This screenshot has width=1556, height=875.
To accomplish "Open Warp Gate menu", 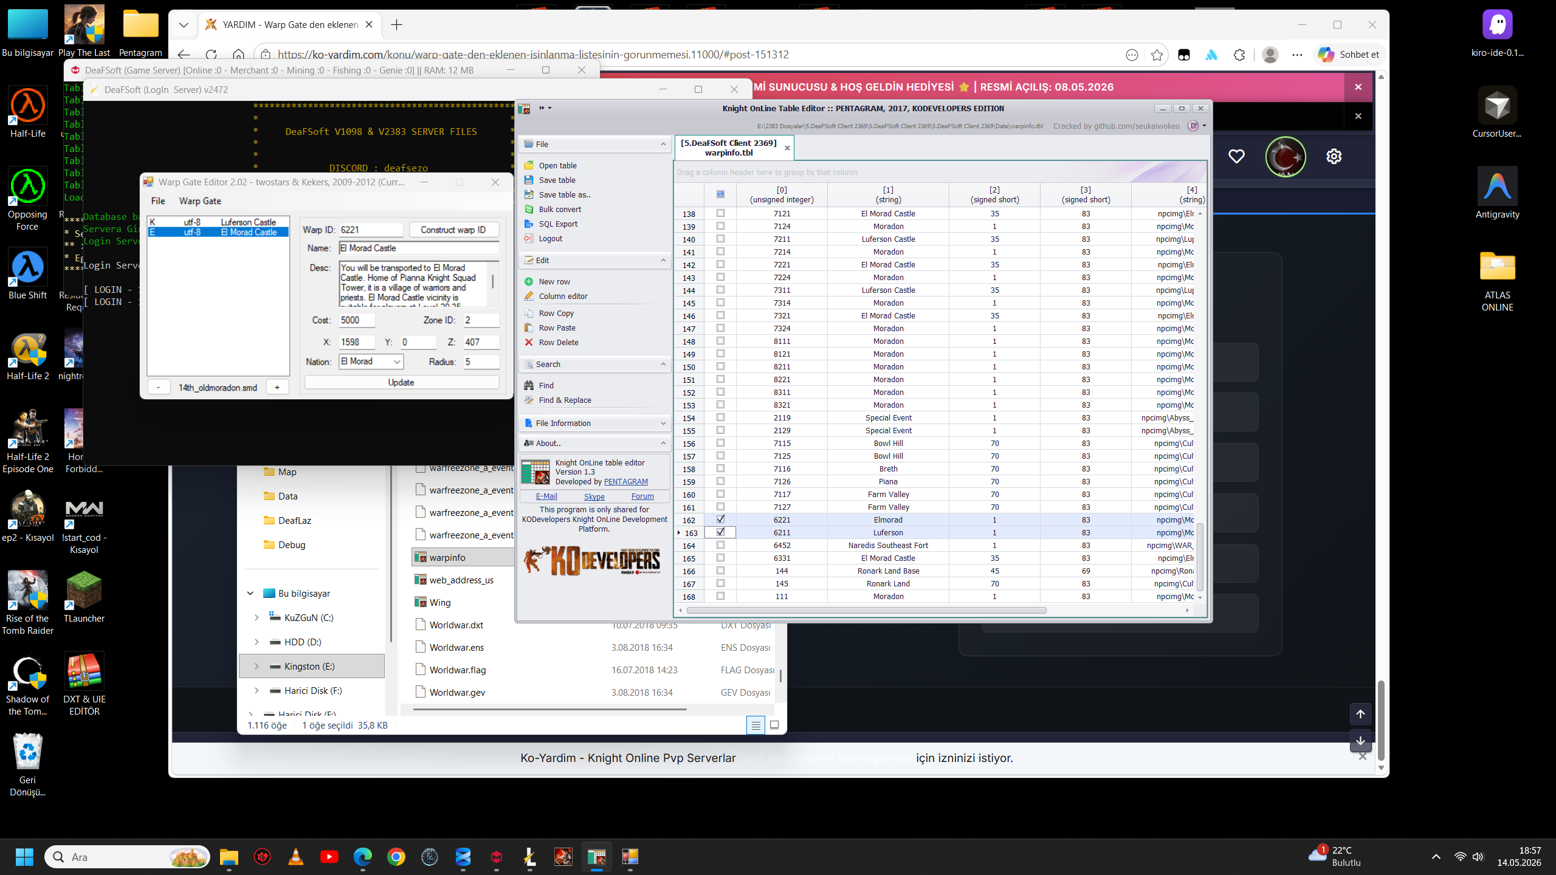I will (200, 201).
